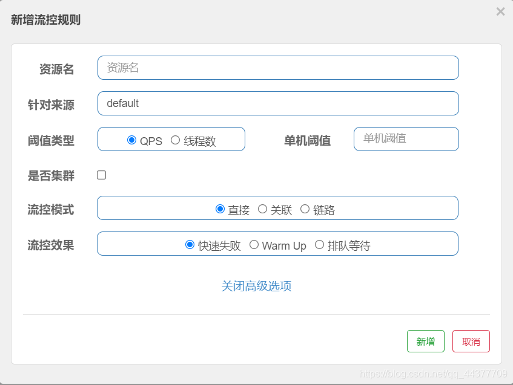Click the 针对来源 label
This screenshot has height=385, width=513.
pos(51,105)
